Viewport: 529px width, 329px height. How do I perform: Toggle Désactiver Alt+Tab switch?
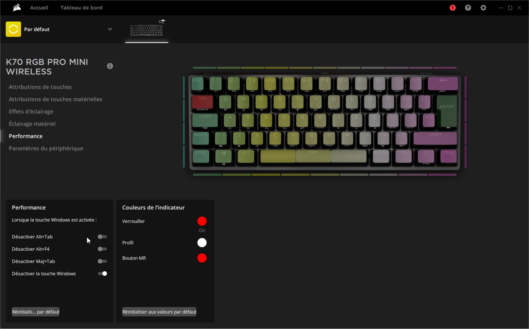click(102, 237)
